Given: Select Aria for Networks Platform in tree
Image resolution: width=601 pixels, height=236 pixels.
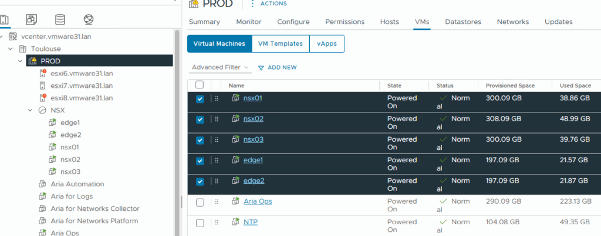Looking at the screenshot, I should point(94,221).
